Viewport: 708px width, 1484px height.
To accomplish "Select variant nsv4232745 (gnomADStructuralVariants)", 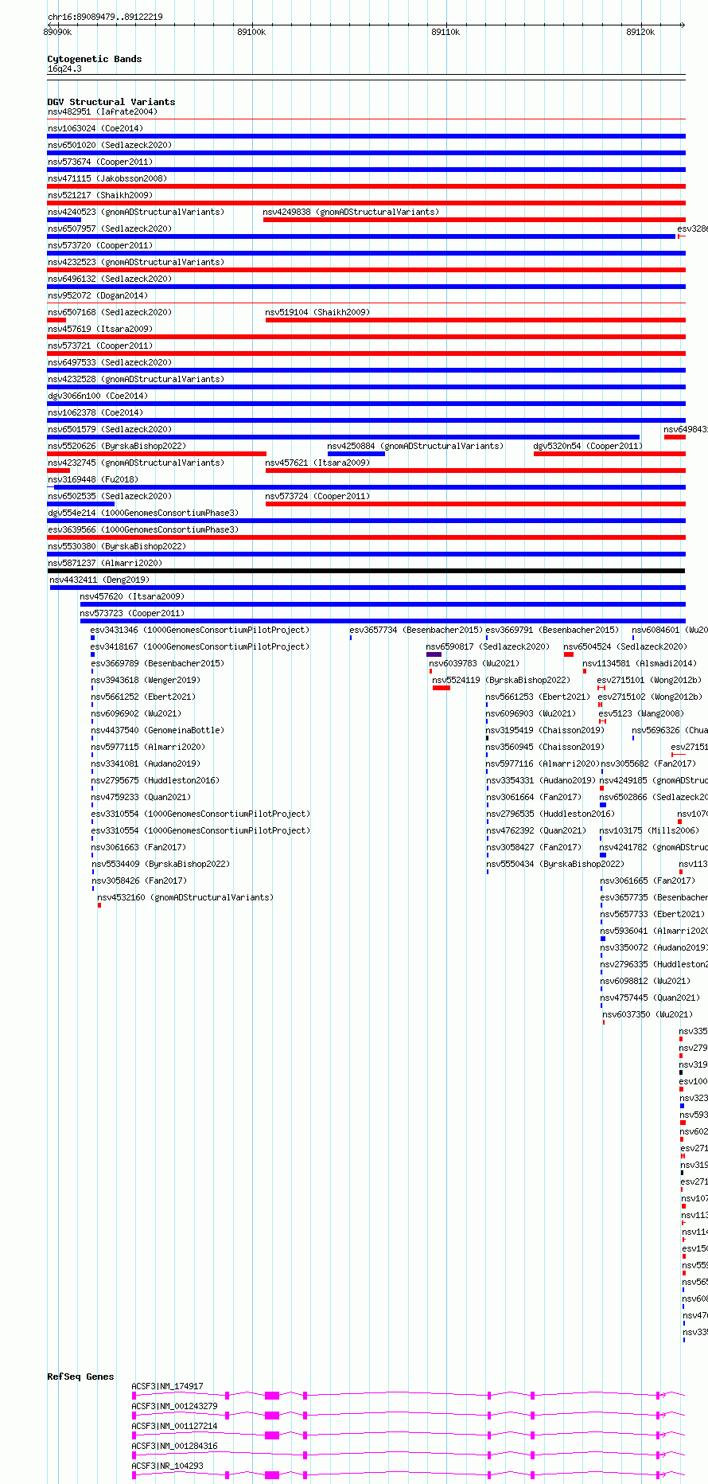I will point(136,463).
